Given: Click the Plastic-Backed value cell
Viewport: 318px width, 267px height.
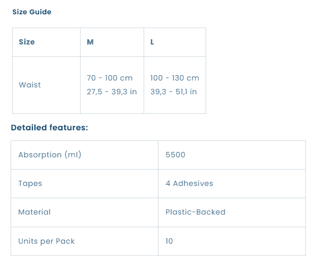Looking at the screenshot, I should [232, 212].
